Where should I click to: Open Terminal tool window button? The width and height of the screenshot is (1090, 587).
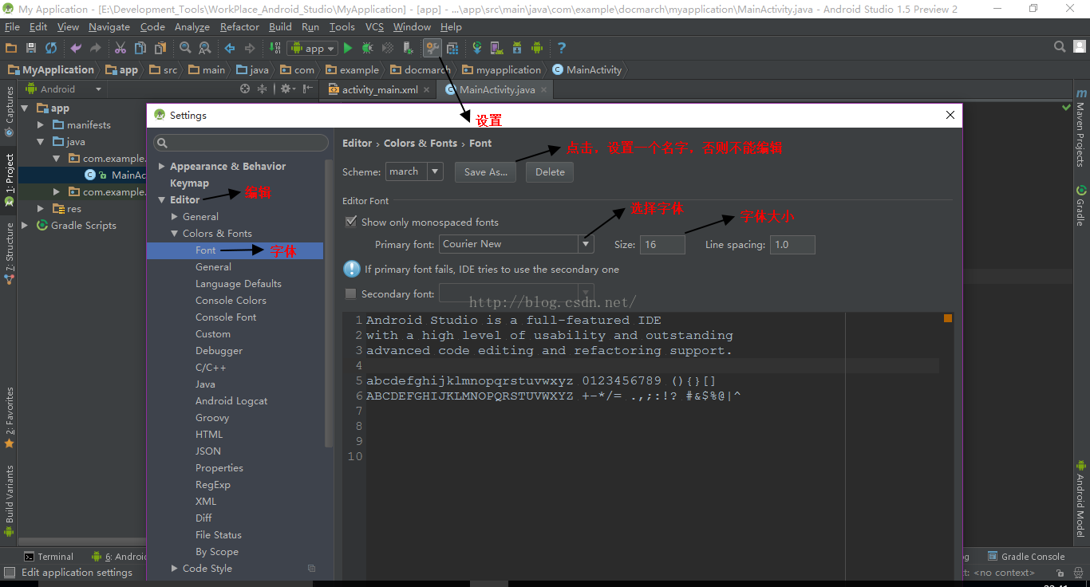49,557
